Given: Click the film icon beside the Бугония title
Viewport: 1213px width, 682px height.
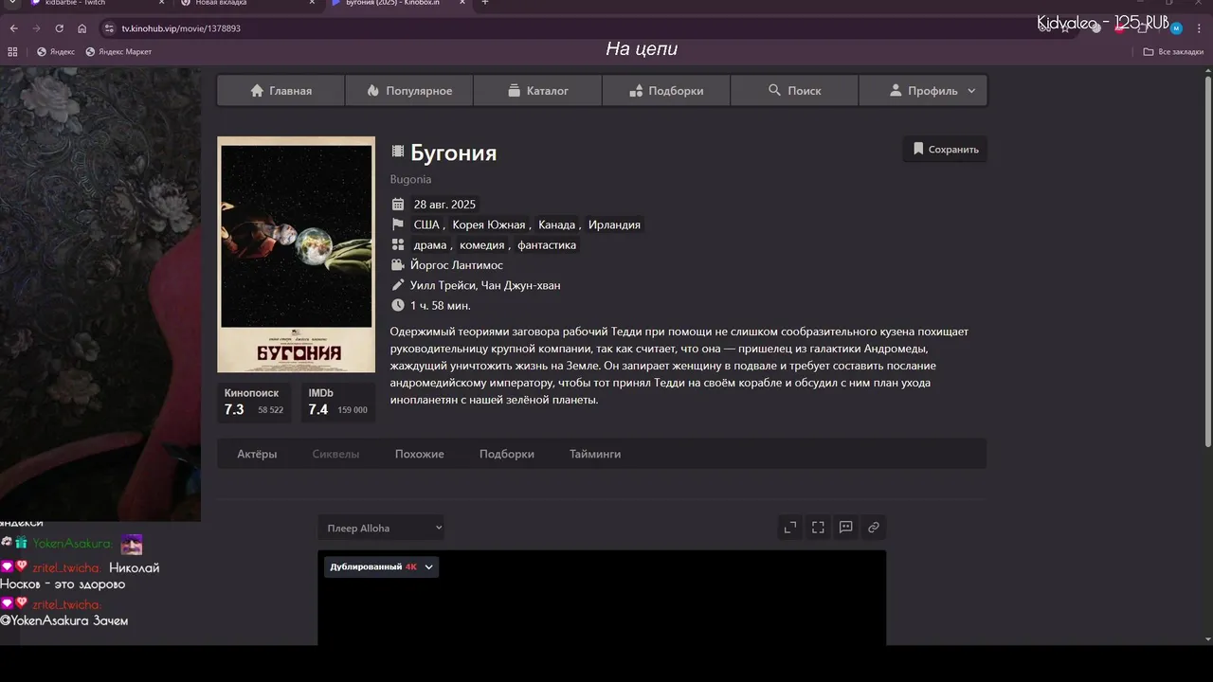Looking at the screenshot, I should [398, 152].
